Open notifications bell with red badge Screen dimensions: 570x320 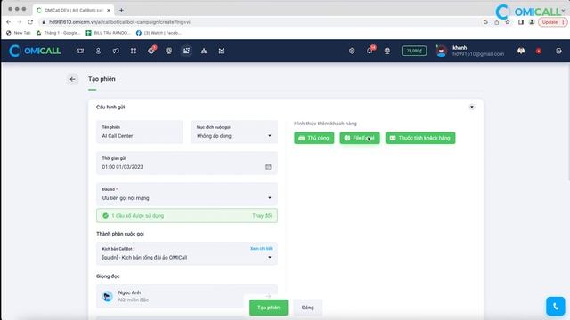point(370,51)
